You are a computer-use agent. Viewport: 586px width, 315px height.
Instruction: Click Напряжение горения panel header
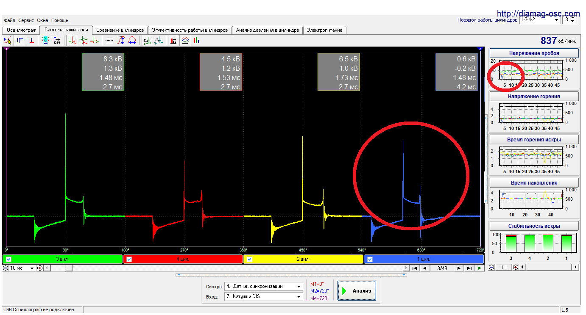534,97
